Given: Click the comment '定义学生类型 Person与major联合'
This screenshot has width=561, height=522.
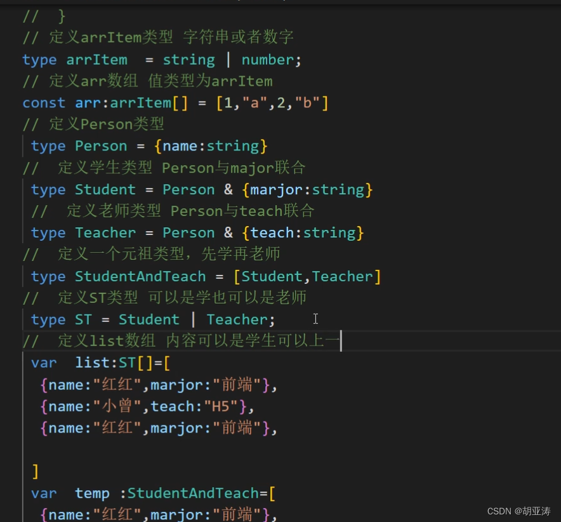Looking at the screenshot, I should coord(164,168).
